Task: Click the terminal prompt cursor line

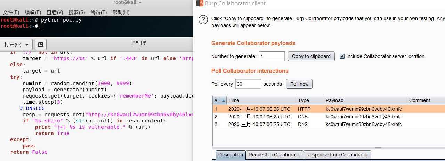Action: [23, 26]
